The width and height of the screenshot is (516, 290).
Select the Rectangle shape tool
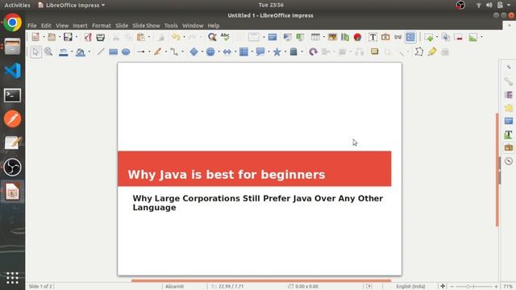click(x=113, y=52)
